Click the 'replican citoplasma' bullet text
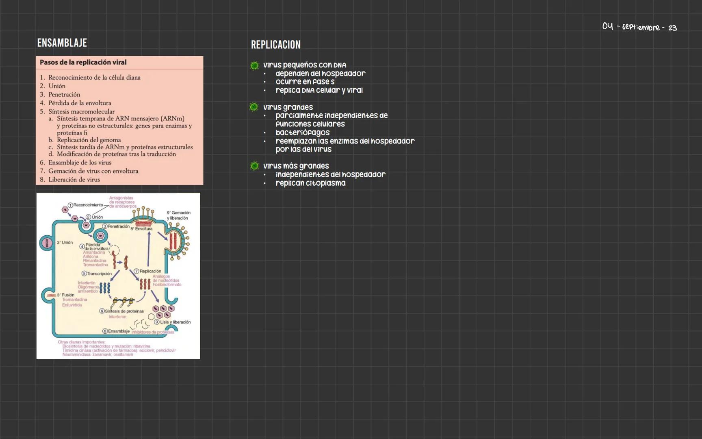Viewport: 702px width, 439px height. pyautogui.click(x=310, y=183)
